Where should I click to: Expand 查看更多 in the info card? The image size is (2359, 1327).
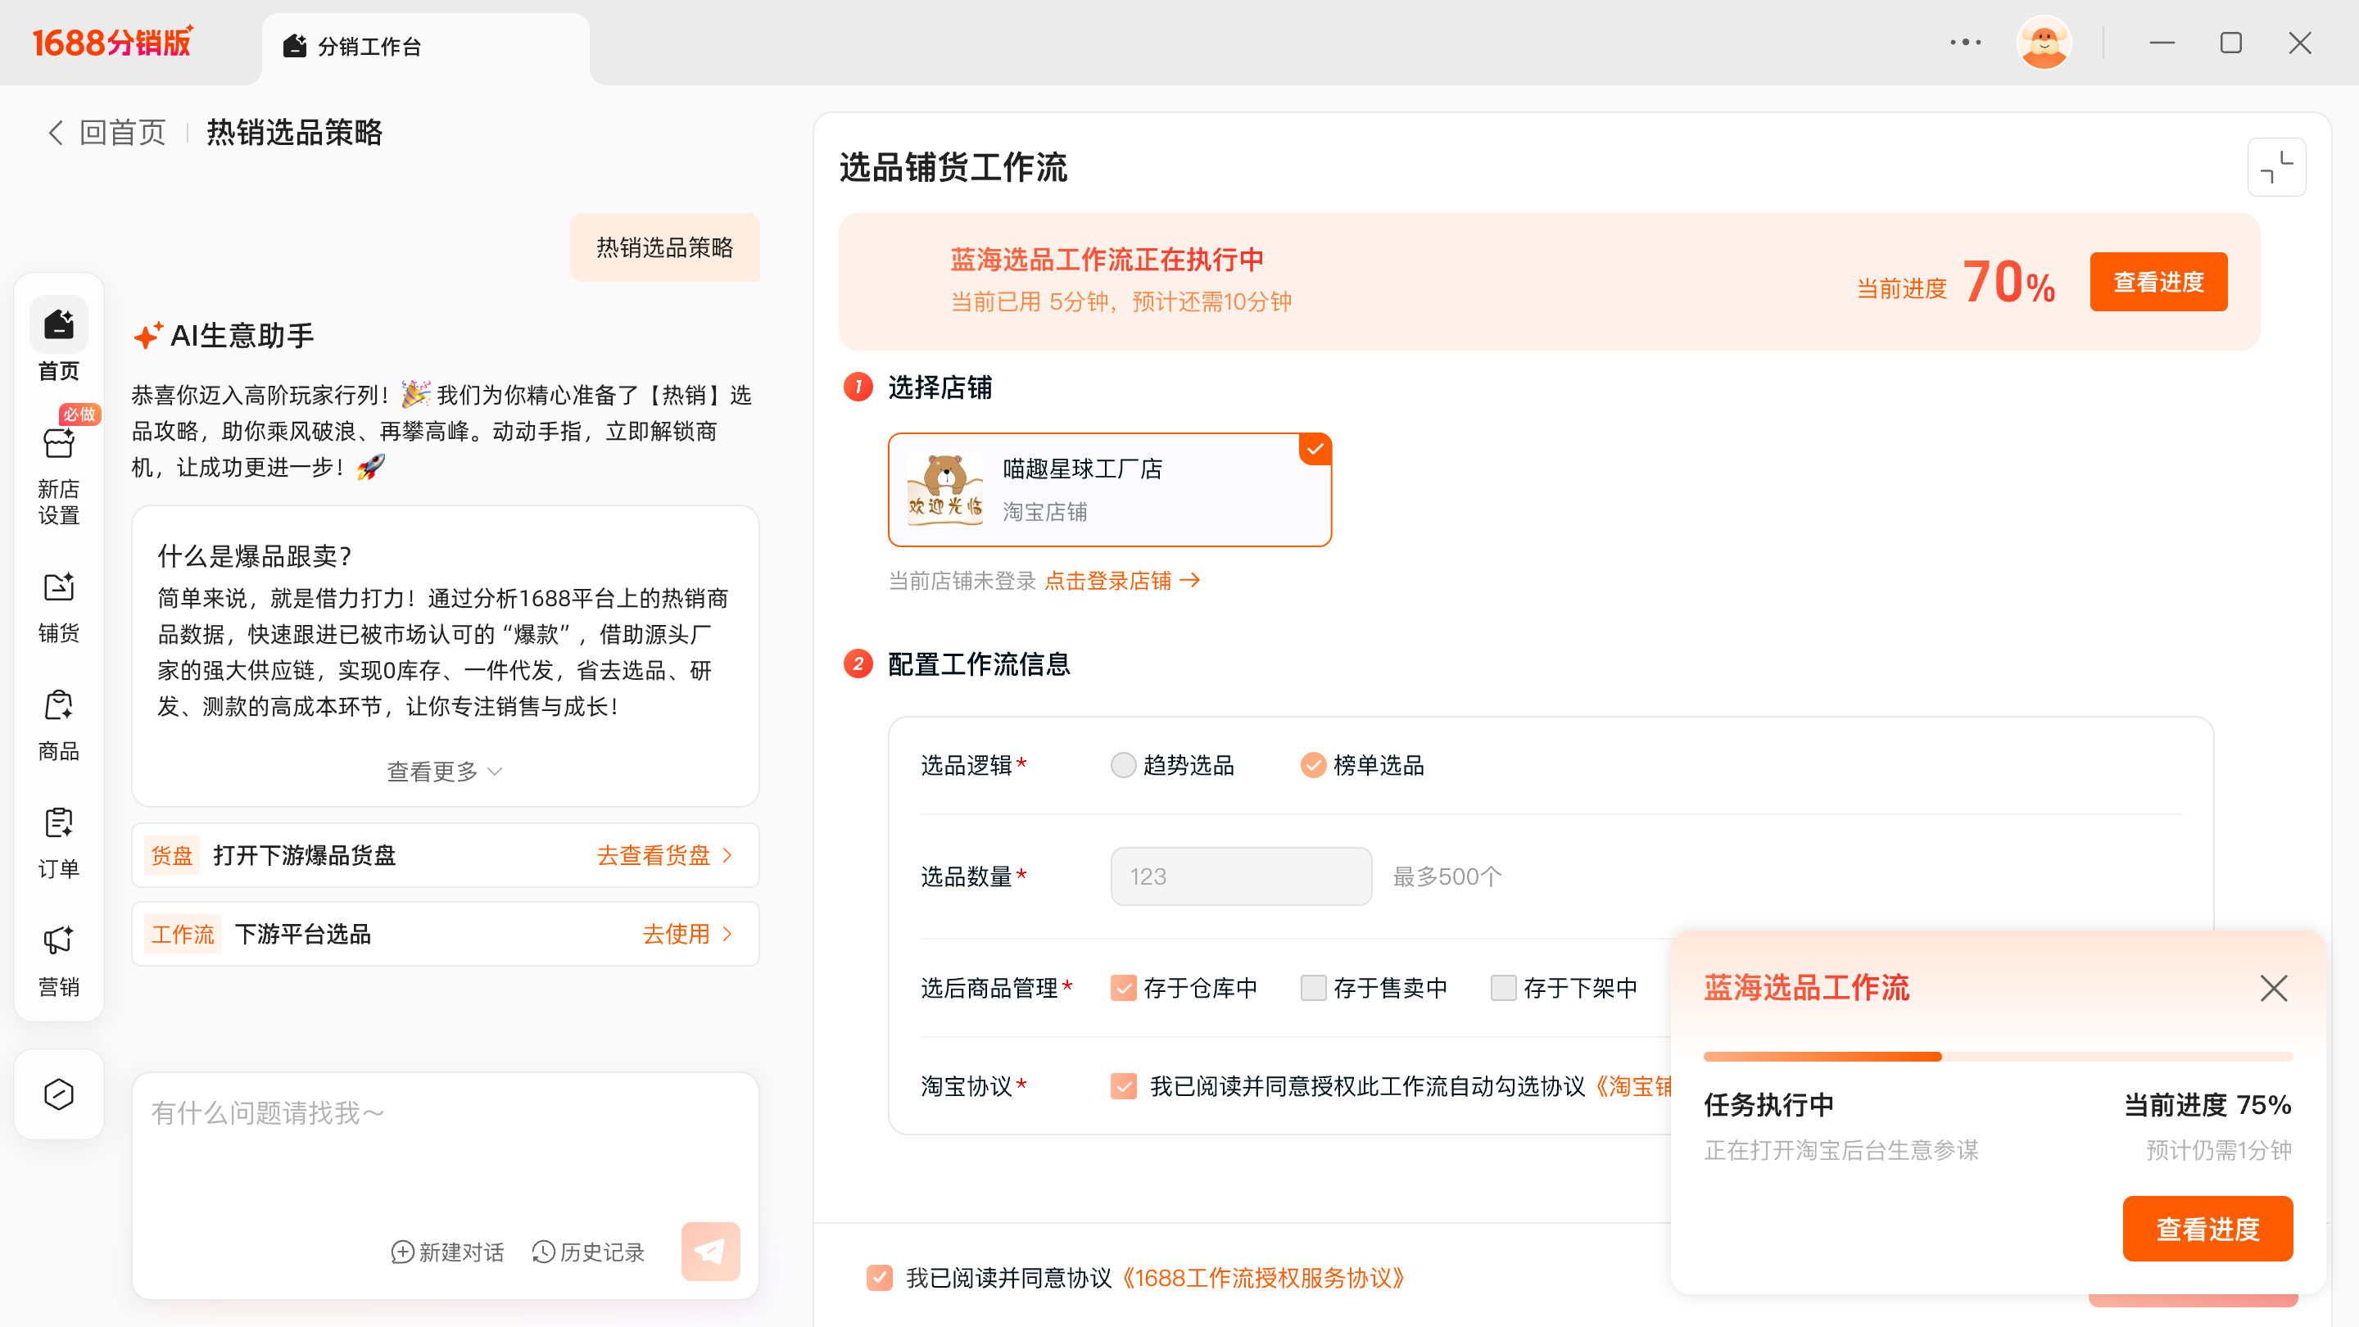pyautogui.click(x=445, y=772)
